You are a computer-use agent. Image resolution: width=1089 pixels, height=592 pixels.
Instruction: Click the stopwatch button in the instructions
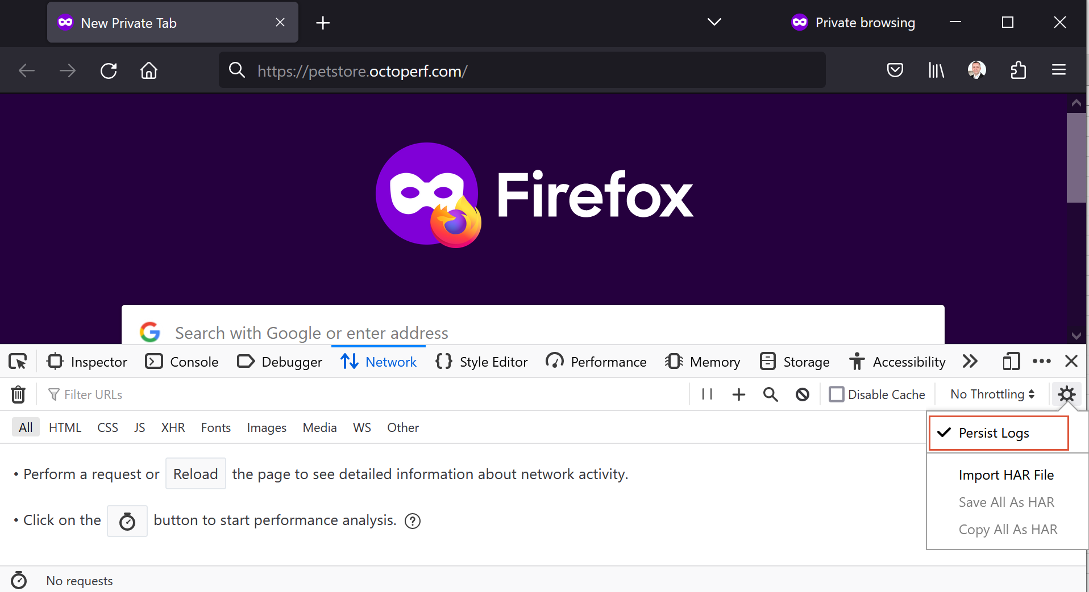coord(127,521)
